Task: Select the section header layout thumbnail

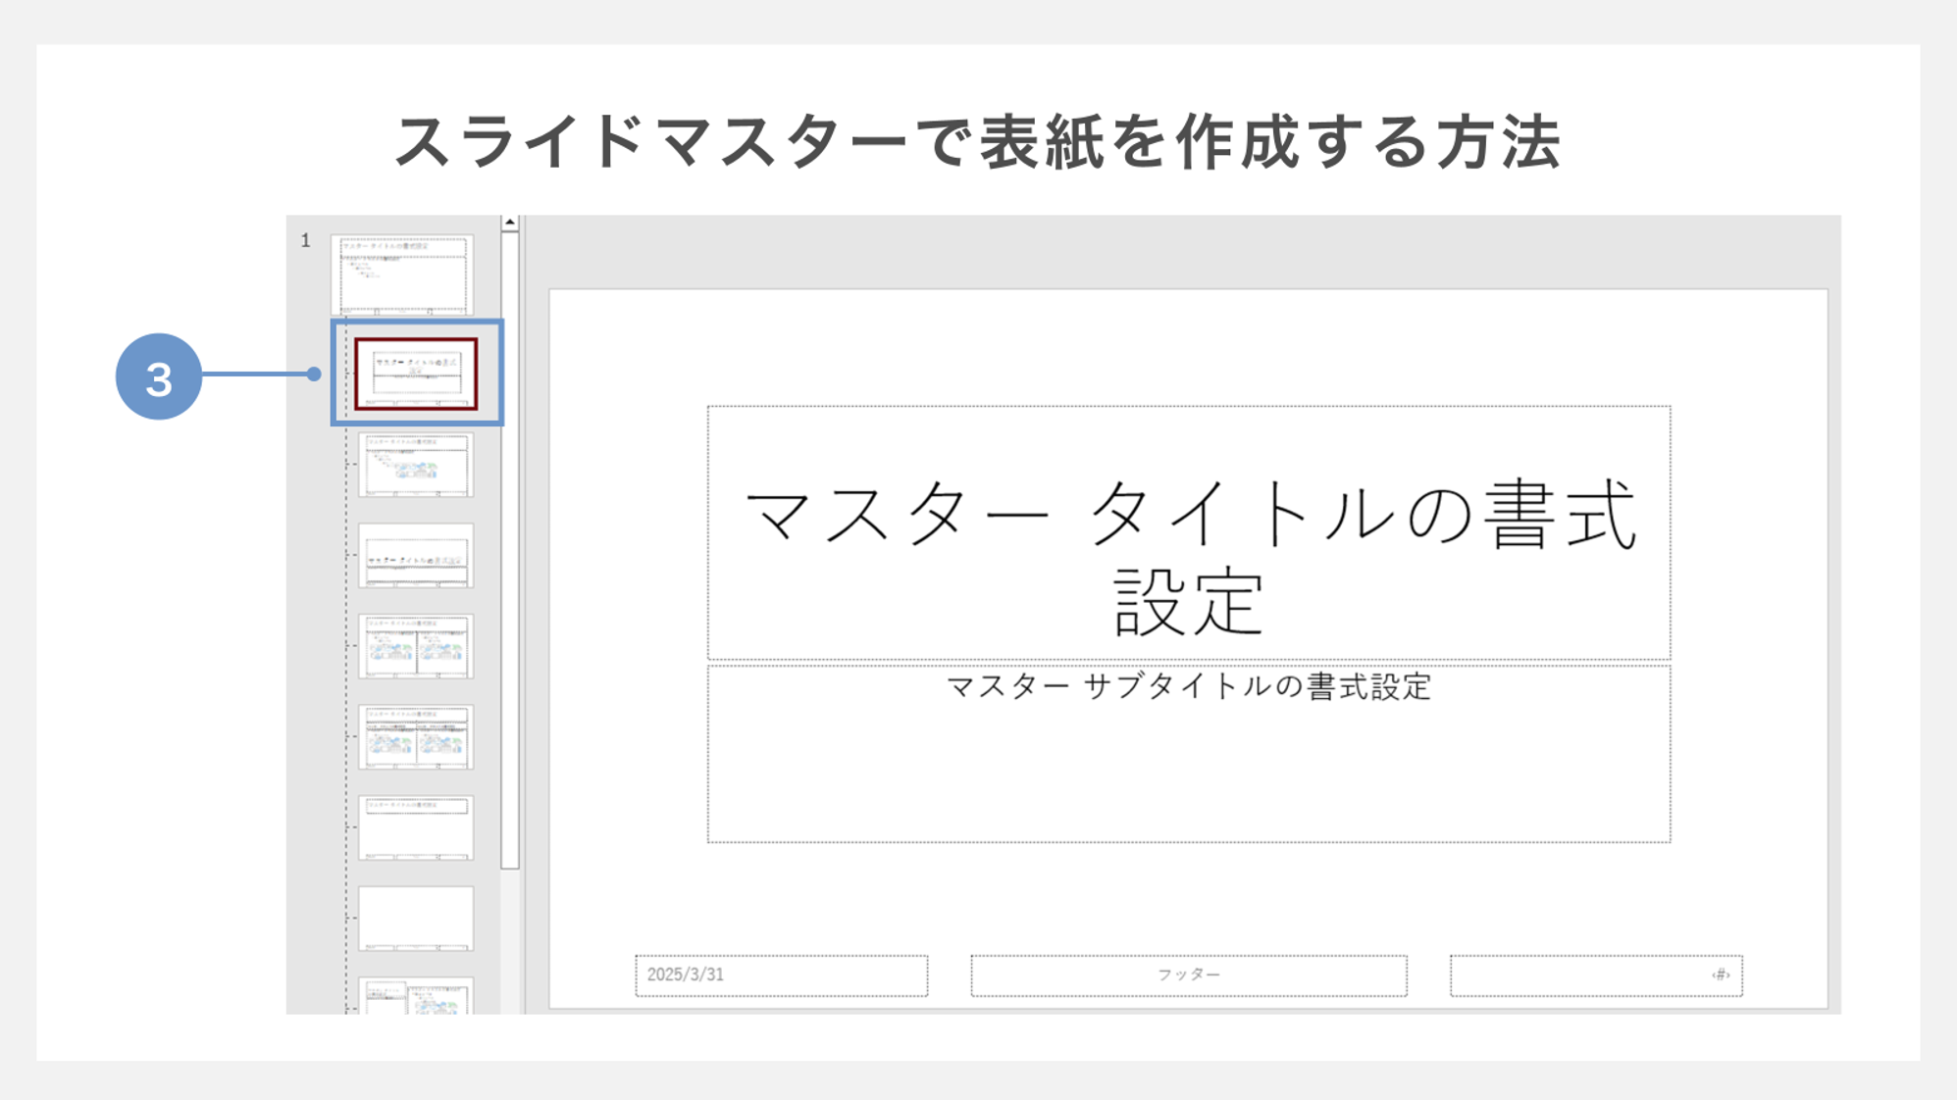Action: 415,554
